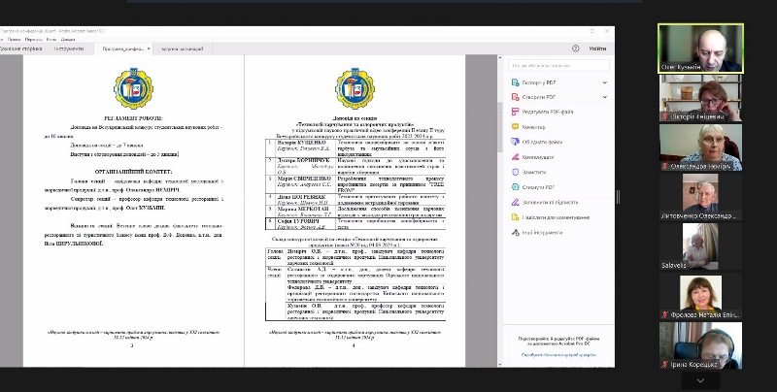This screenshot has height=392, width=777.
Task: Switch to the Інструменти tab
Action: coord(69,49)
